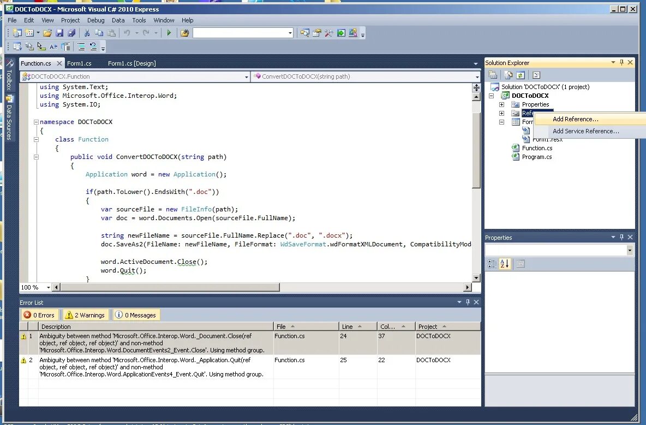Switch to the Form1.cs tab

[x=79, y=63]
